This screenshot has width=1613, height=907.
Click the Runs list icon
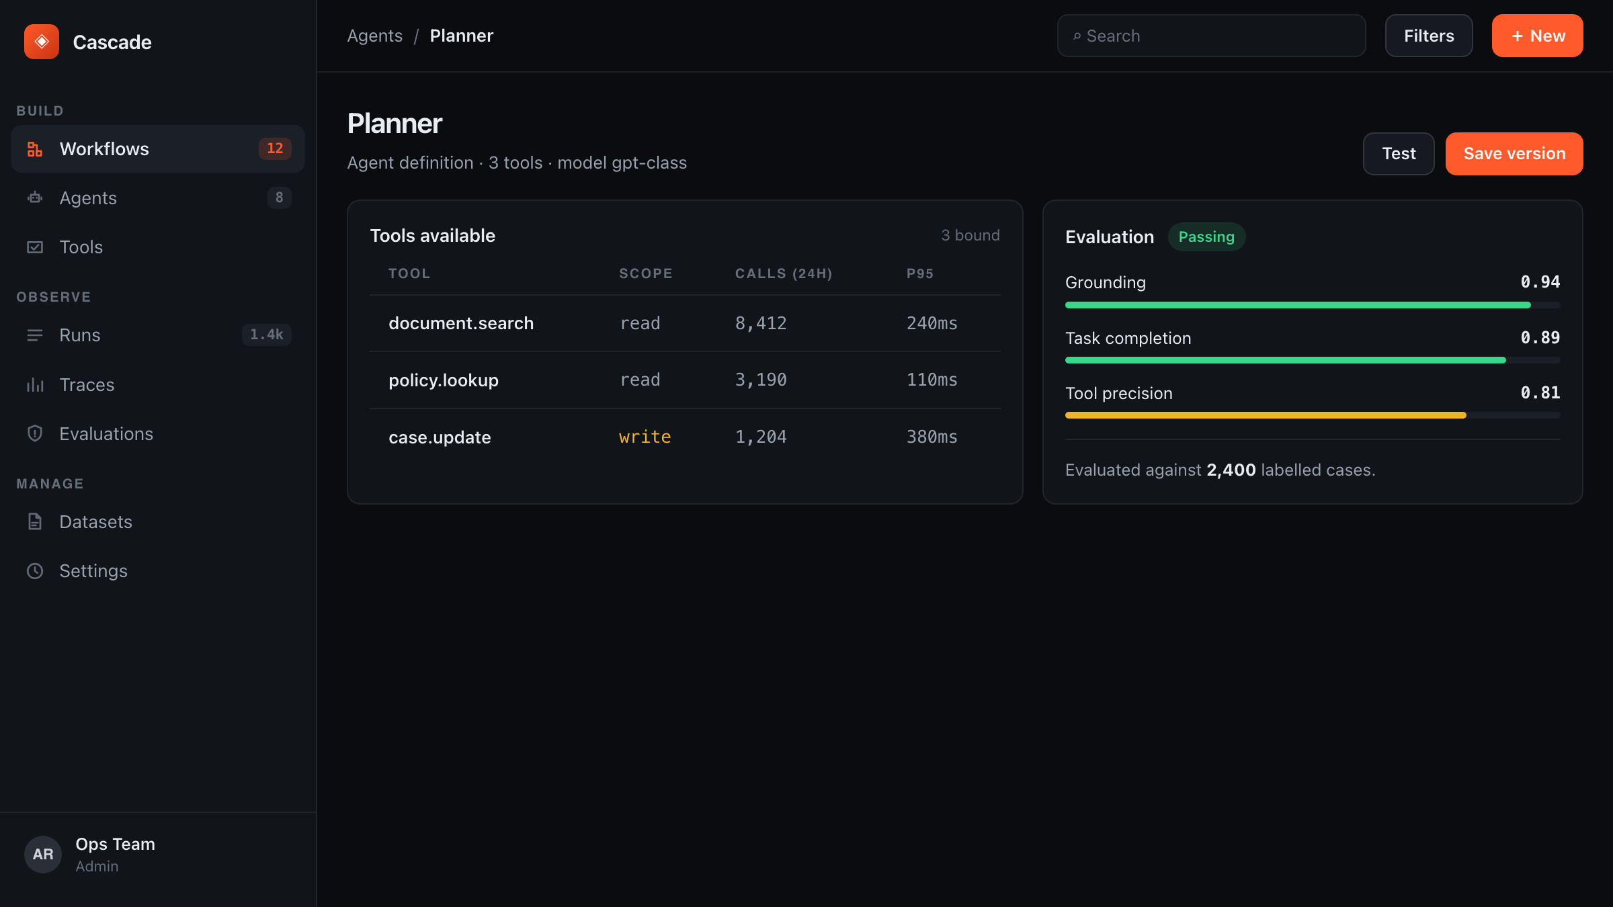(x=35, y=335)
